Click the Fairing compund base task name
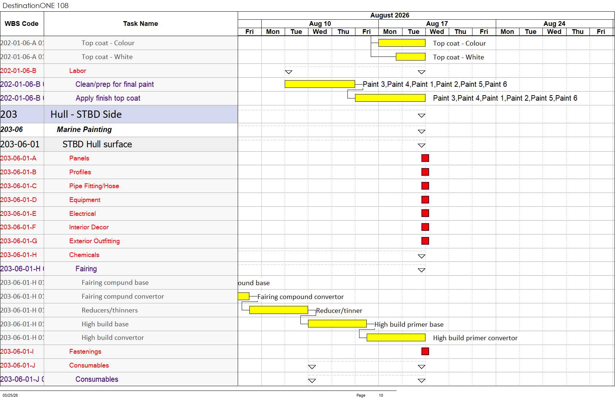 coord(115,283)
